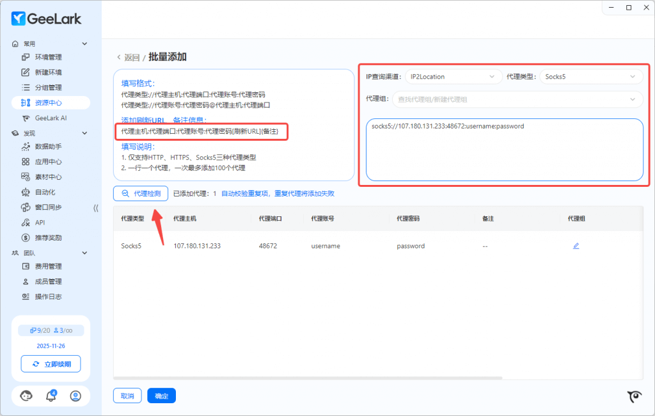Screen dimensions: 655x416
Task: Click the 确定 confirm button
Action: [x=161, y=396]
